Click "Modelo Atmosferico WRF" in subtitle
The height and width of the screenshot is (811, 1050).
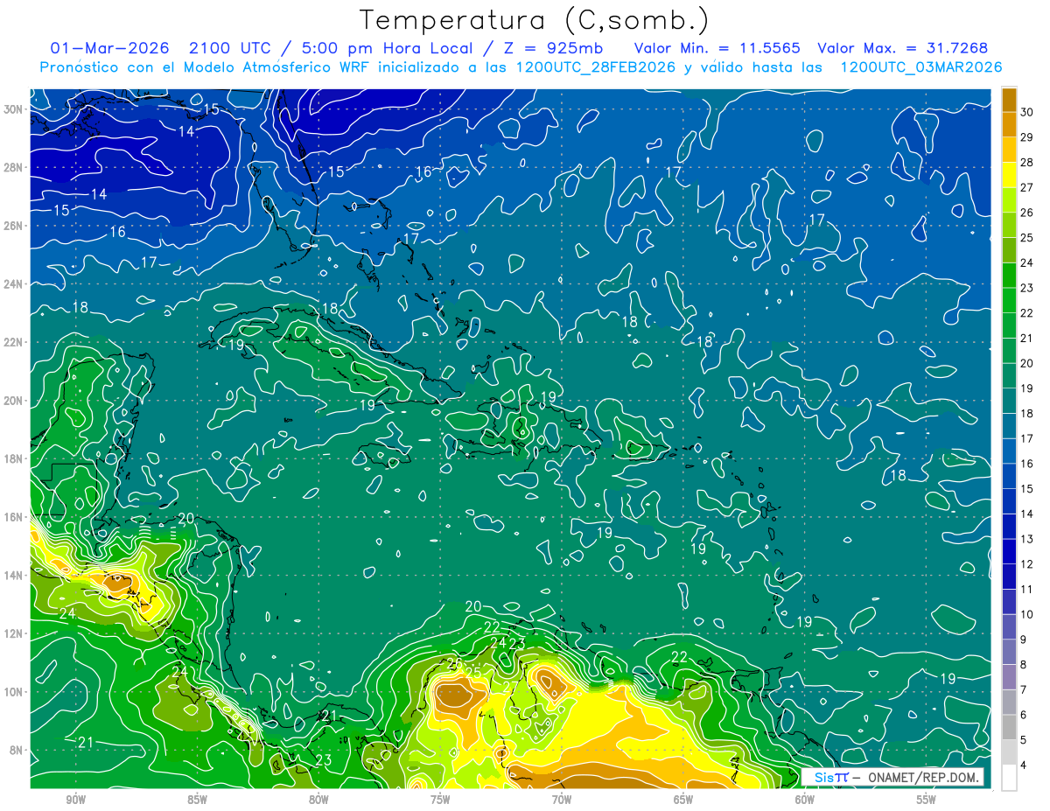(x=277, y=67)
